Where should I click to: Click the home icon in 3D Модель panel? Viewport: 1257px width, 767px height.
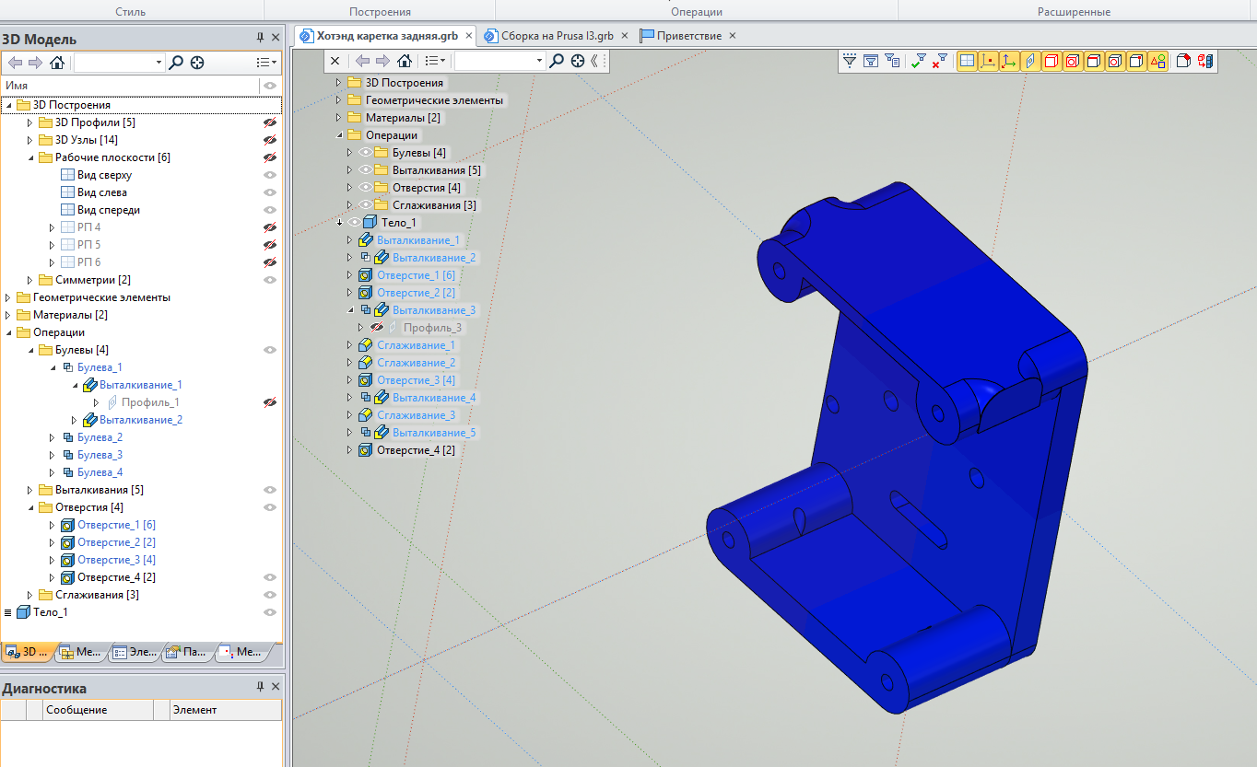tap(57, 63)
